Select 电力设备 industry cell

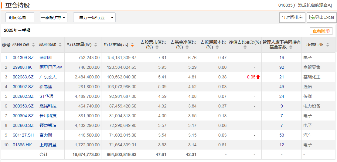(311, 106)
